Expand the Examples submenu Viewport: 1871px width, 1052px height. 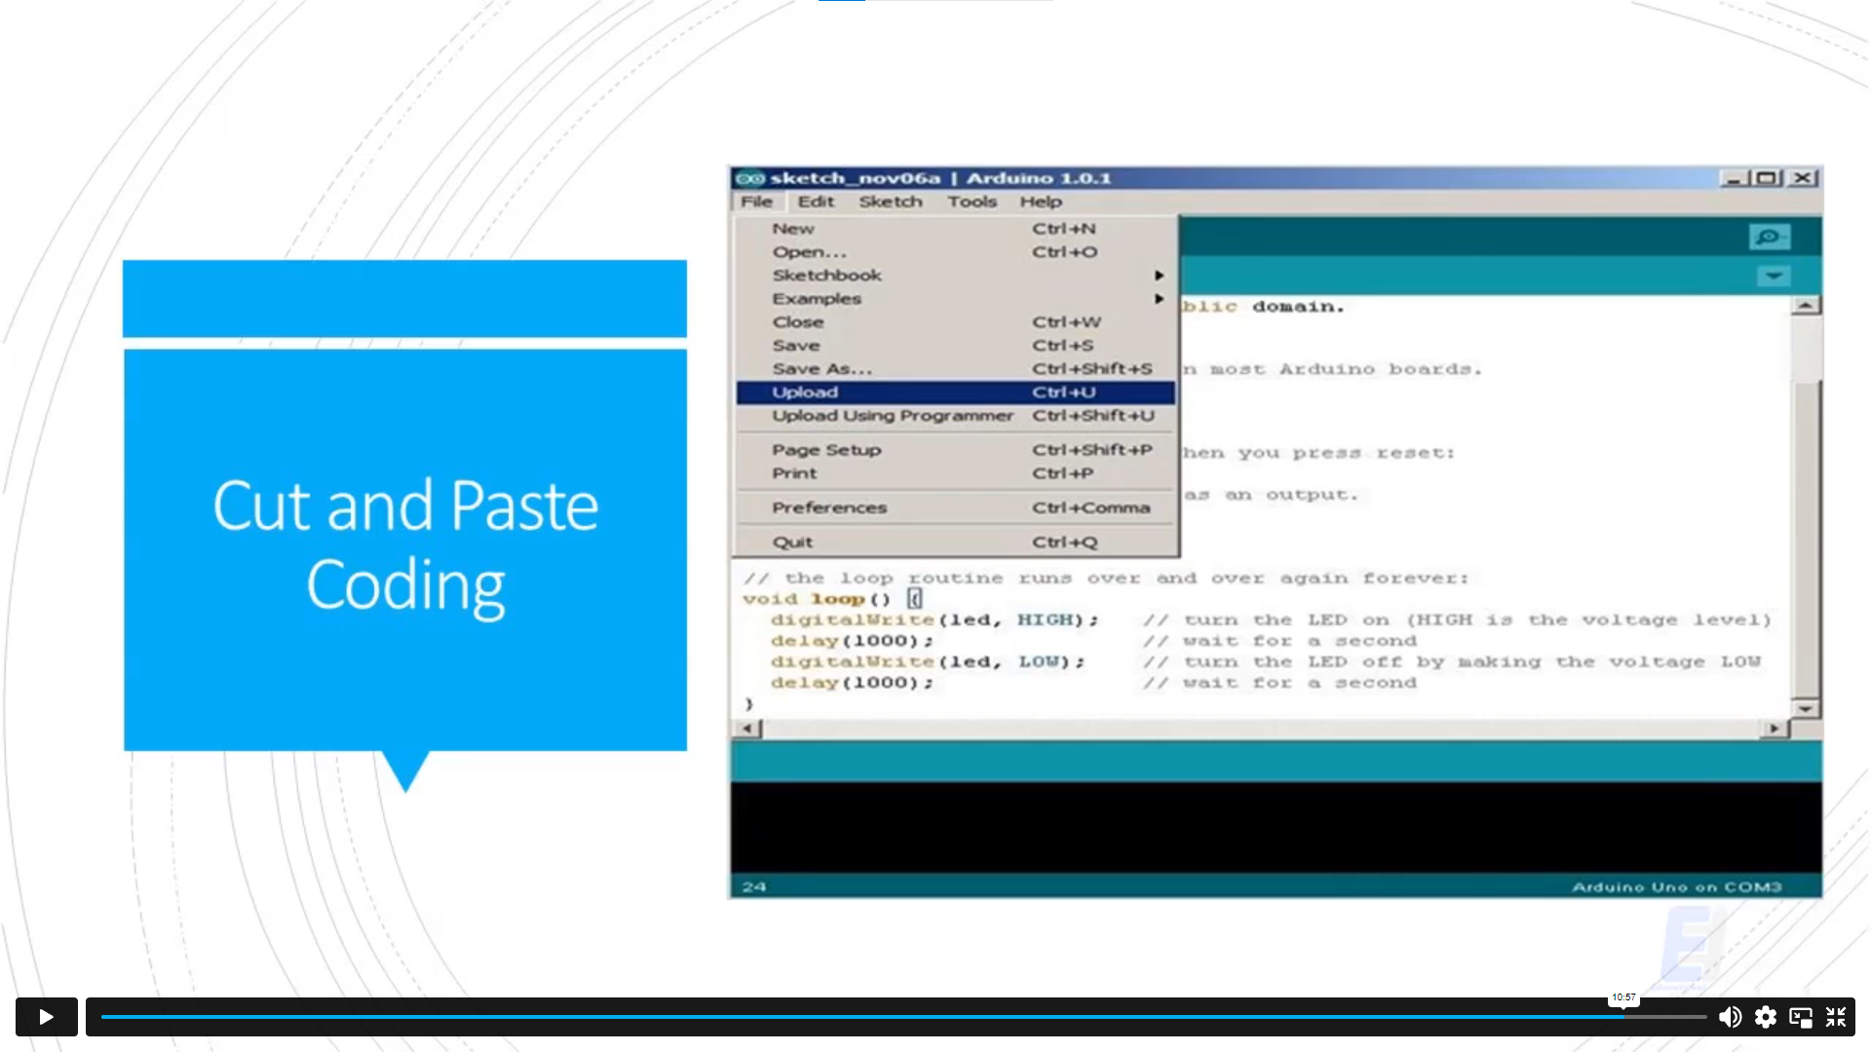tap(818, 297)
